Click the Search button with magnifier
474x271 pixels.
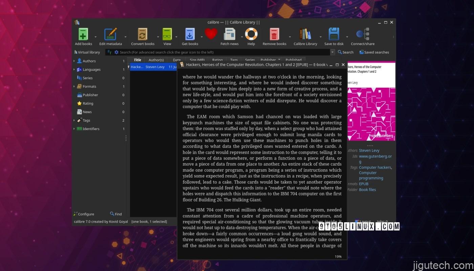(346, 52)
